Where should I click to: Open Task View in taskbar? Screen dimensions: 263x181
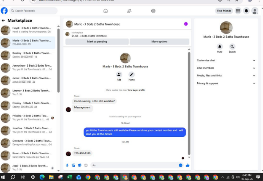(x=23, y=177)
